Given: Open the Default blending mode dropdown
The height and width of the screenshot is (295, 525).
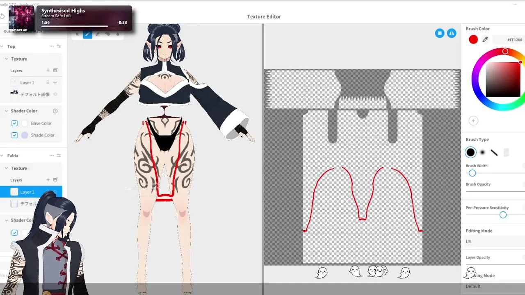Looking at the screenshot, I should [x=494, y=286].
